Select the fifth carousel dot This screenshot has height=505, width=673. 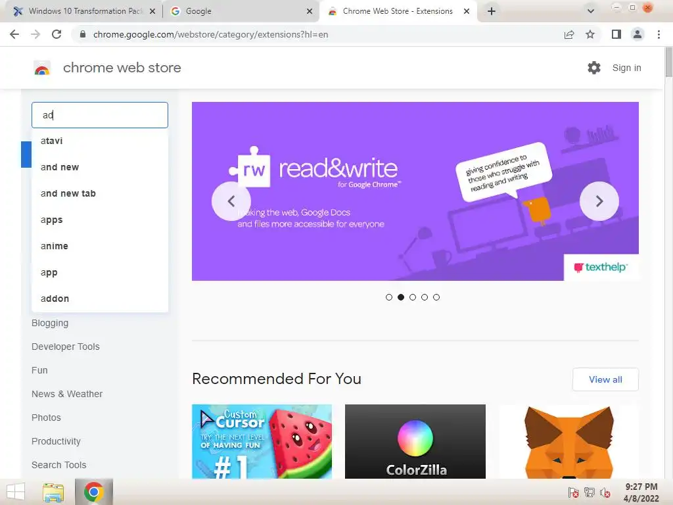(x=436, y=297)
